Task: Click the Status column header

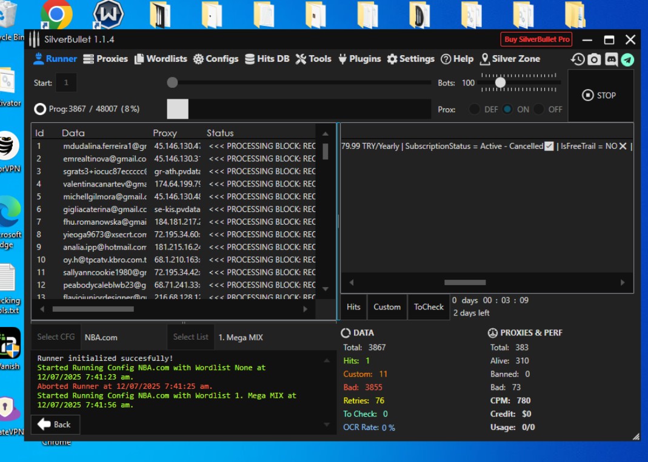Action: coord(220,133)
